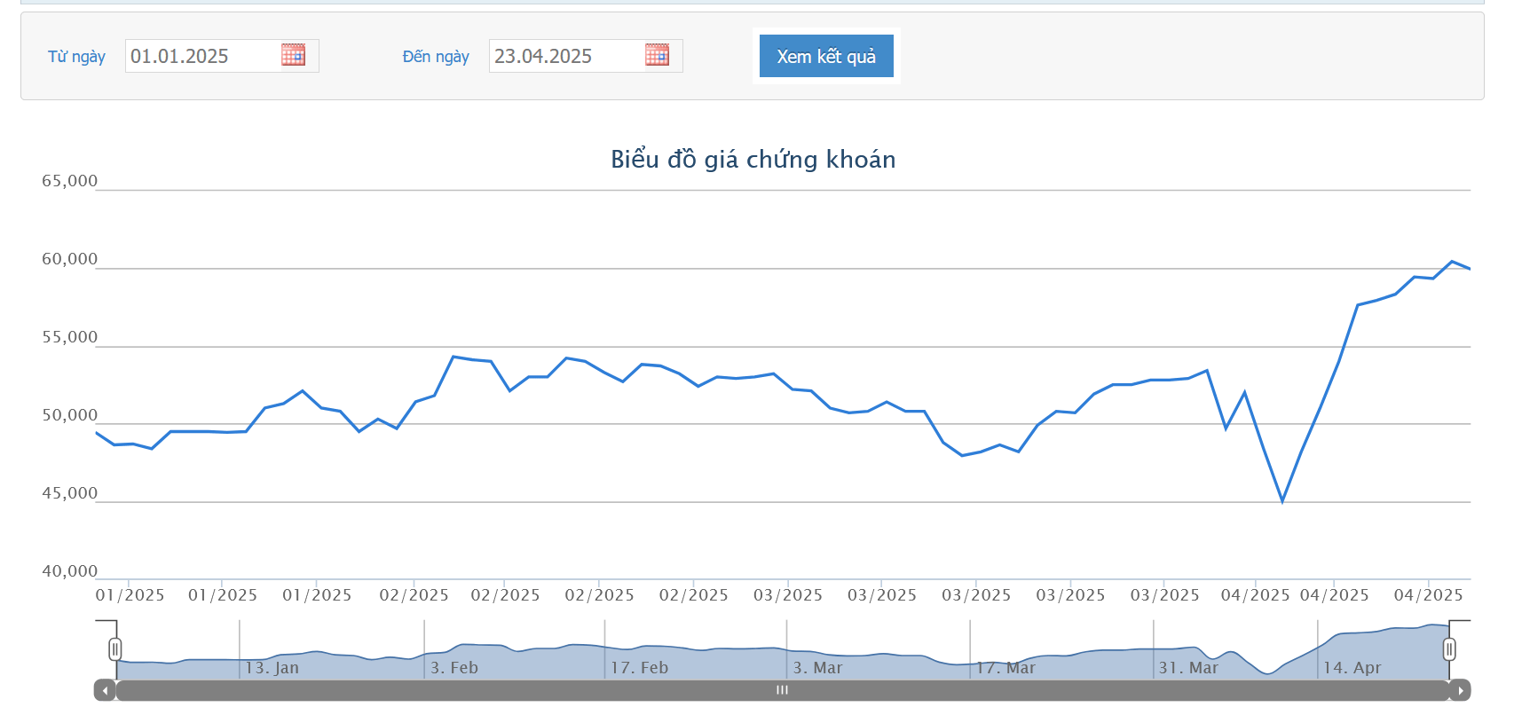The width and height of the screenshot is (1514, 715).
Task: Click the chart title Biểu đồ giá chứng khoán
Action: [x=753, y=160]
